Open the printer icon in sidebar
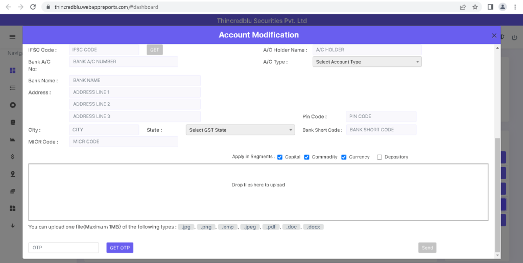This screenshot has height=263, width=523. click(x=13, y=191)
